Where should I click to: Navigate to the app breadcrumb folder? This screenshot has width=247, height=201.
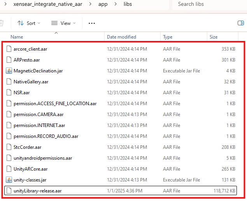pyautogui.click(x=103, y=4)
